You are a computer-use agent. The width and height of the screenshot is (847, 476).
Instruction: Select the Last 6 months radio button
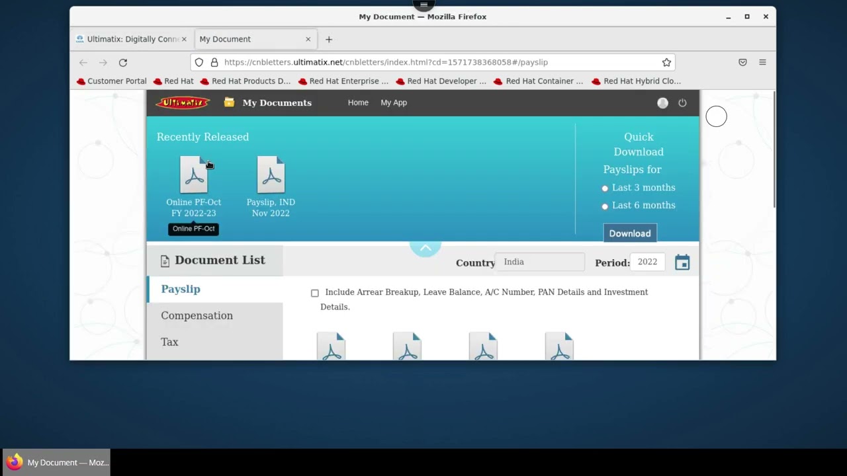tap(605, 206)
